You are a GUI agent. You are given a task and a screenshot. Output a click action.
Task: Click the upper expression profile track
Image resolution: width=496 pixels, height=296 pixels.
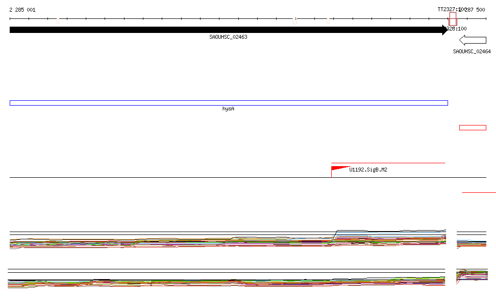(x=228, y=242)
